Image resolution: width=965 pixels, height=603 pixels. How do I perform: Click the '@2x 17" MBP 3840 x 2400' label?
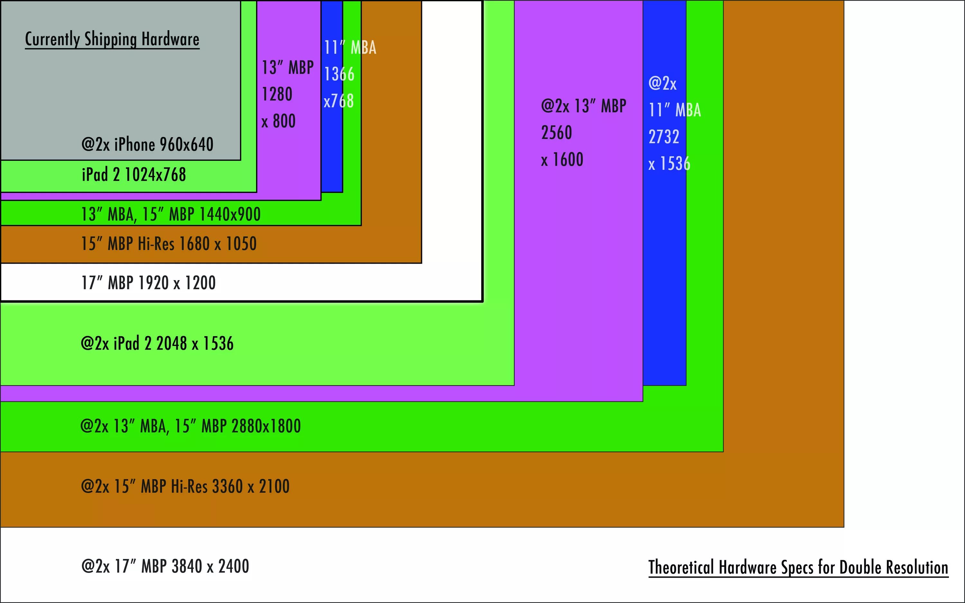click(x=165, y=566)
